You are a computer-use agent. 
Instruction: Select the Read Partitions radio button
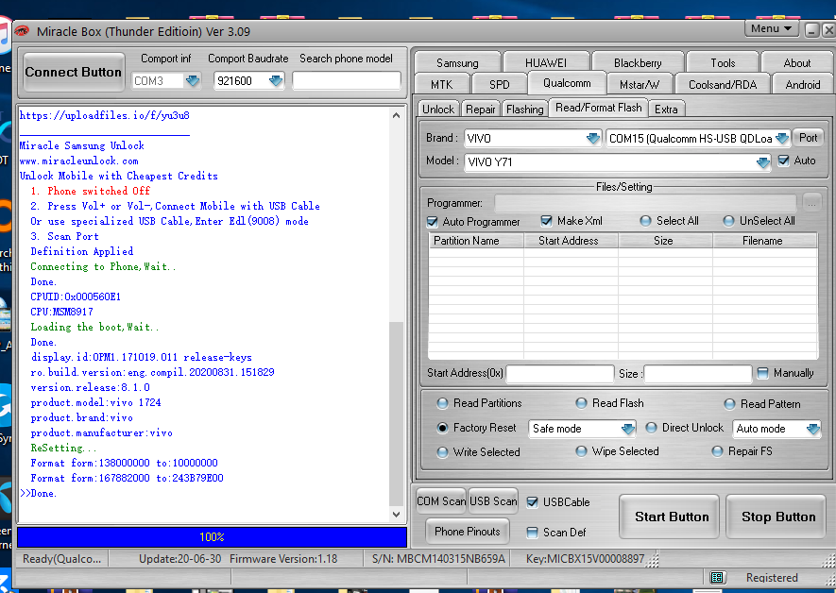pos(442,403)
